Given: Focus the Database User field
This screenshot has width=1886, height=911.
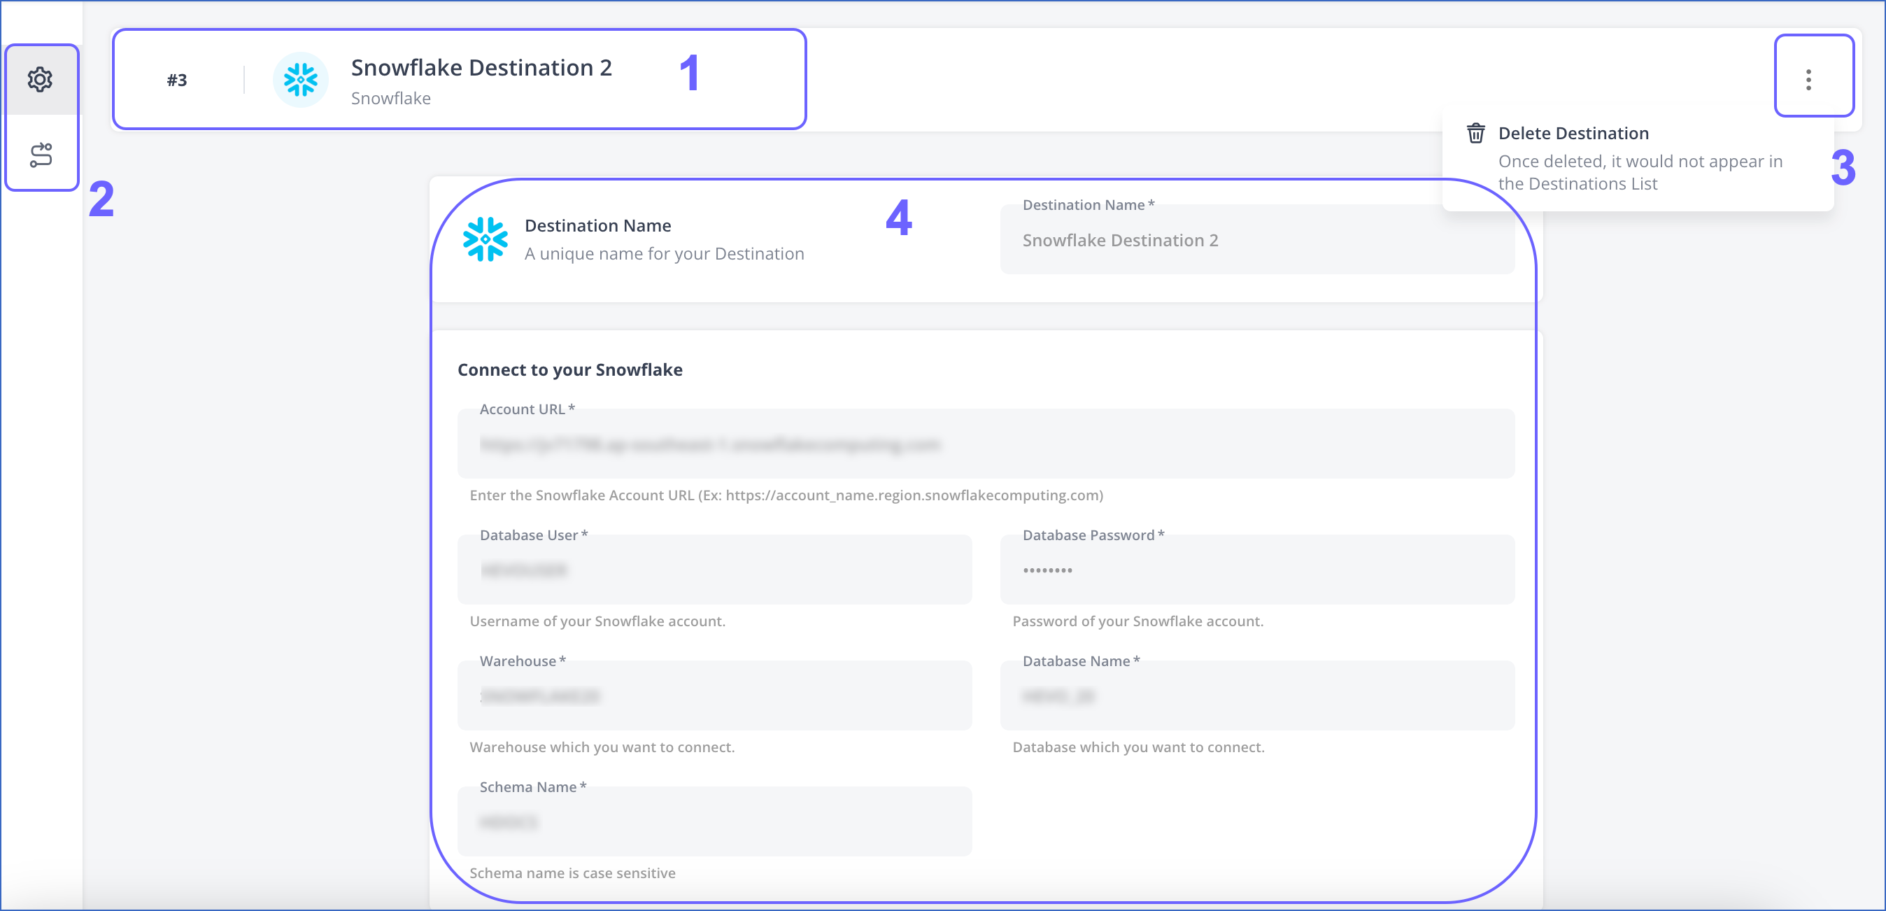Looking at the screenshot, I should click(x=714, y=570).
